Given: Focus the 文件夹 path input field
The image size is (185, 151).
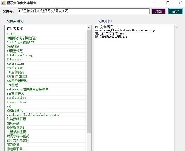Looking at the screenshot, I should click(84, 11).
